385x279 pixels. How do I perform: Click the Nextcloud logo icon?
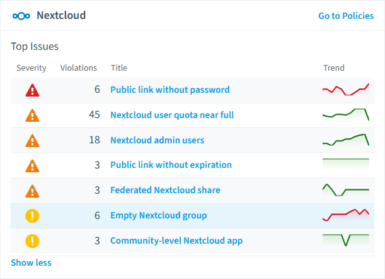point(21,16)
